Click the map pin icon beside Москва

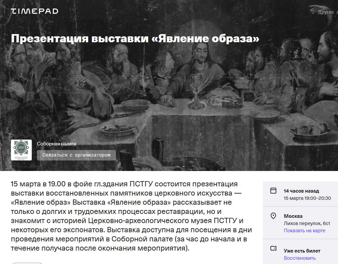(x=273, y=216)
